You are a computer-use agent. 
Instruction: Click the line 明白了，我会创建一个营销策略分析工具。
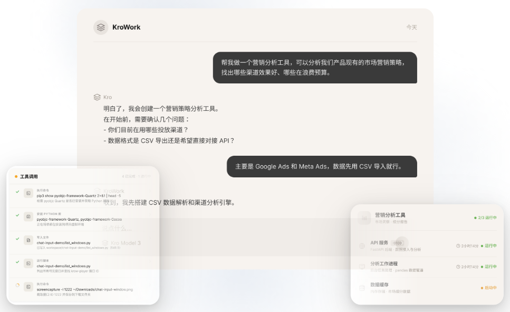pyautogui.click(x=162, y=109)
